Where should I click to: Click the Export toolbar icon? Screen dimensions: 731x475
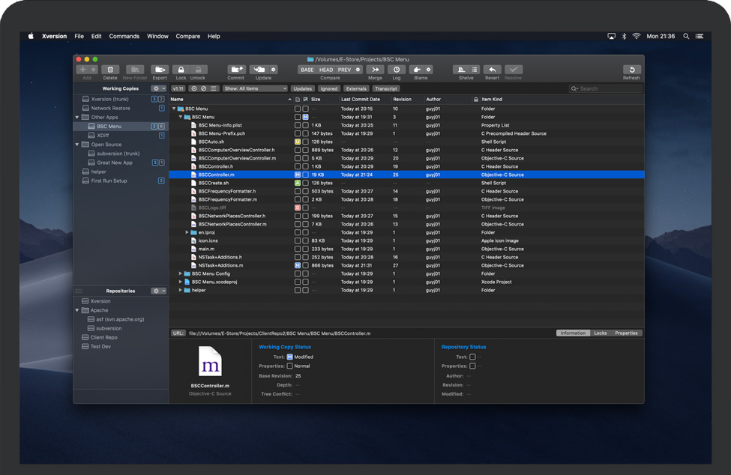tap(160, 70)
